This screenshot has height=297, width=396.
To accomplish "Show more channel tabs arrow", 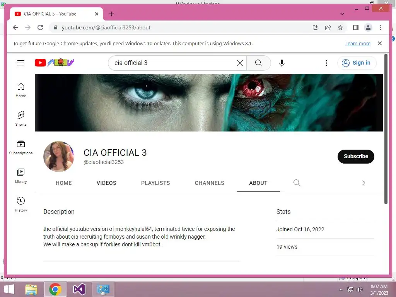I will coord(364,183).
